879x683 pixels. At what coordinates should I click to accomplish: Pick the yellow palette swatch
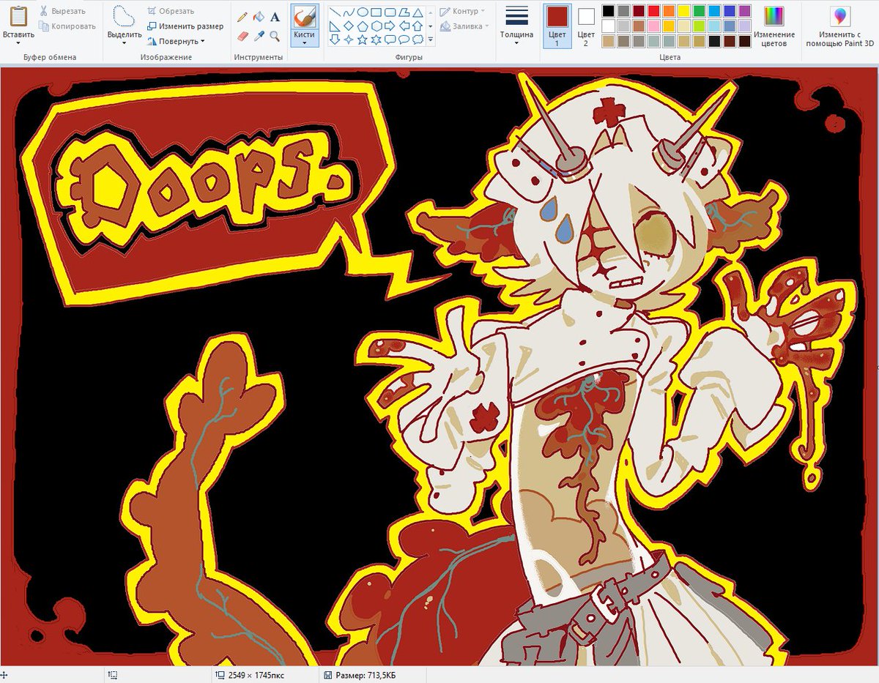(684, 11)
